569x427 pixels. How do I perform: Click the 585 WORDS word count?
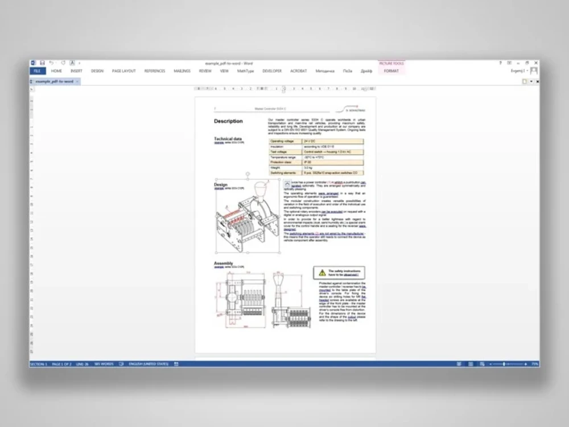click(104, 364)
